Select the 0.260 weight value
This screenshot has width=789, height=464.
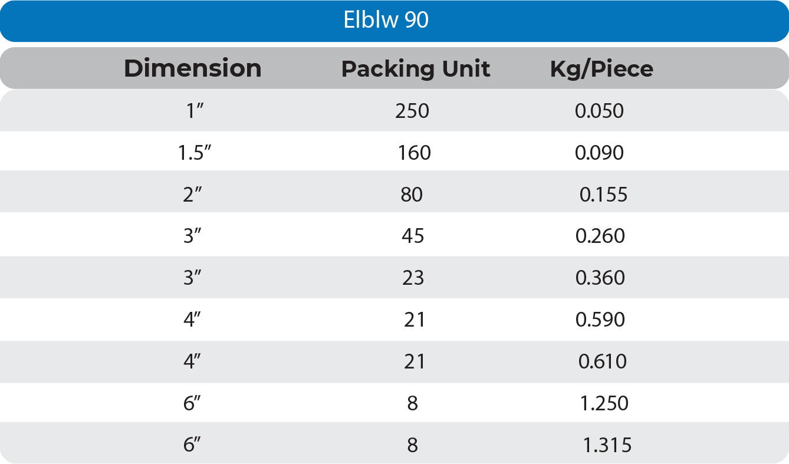tap(600, 236)
